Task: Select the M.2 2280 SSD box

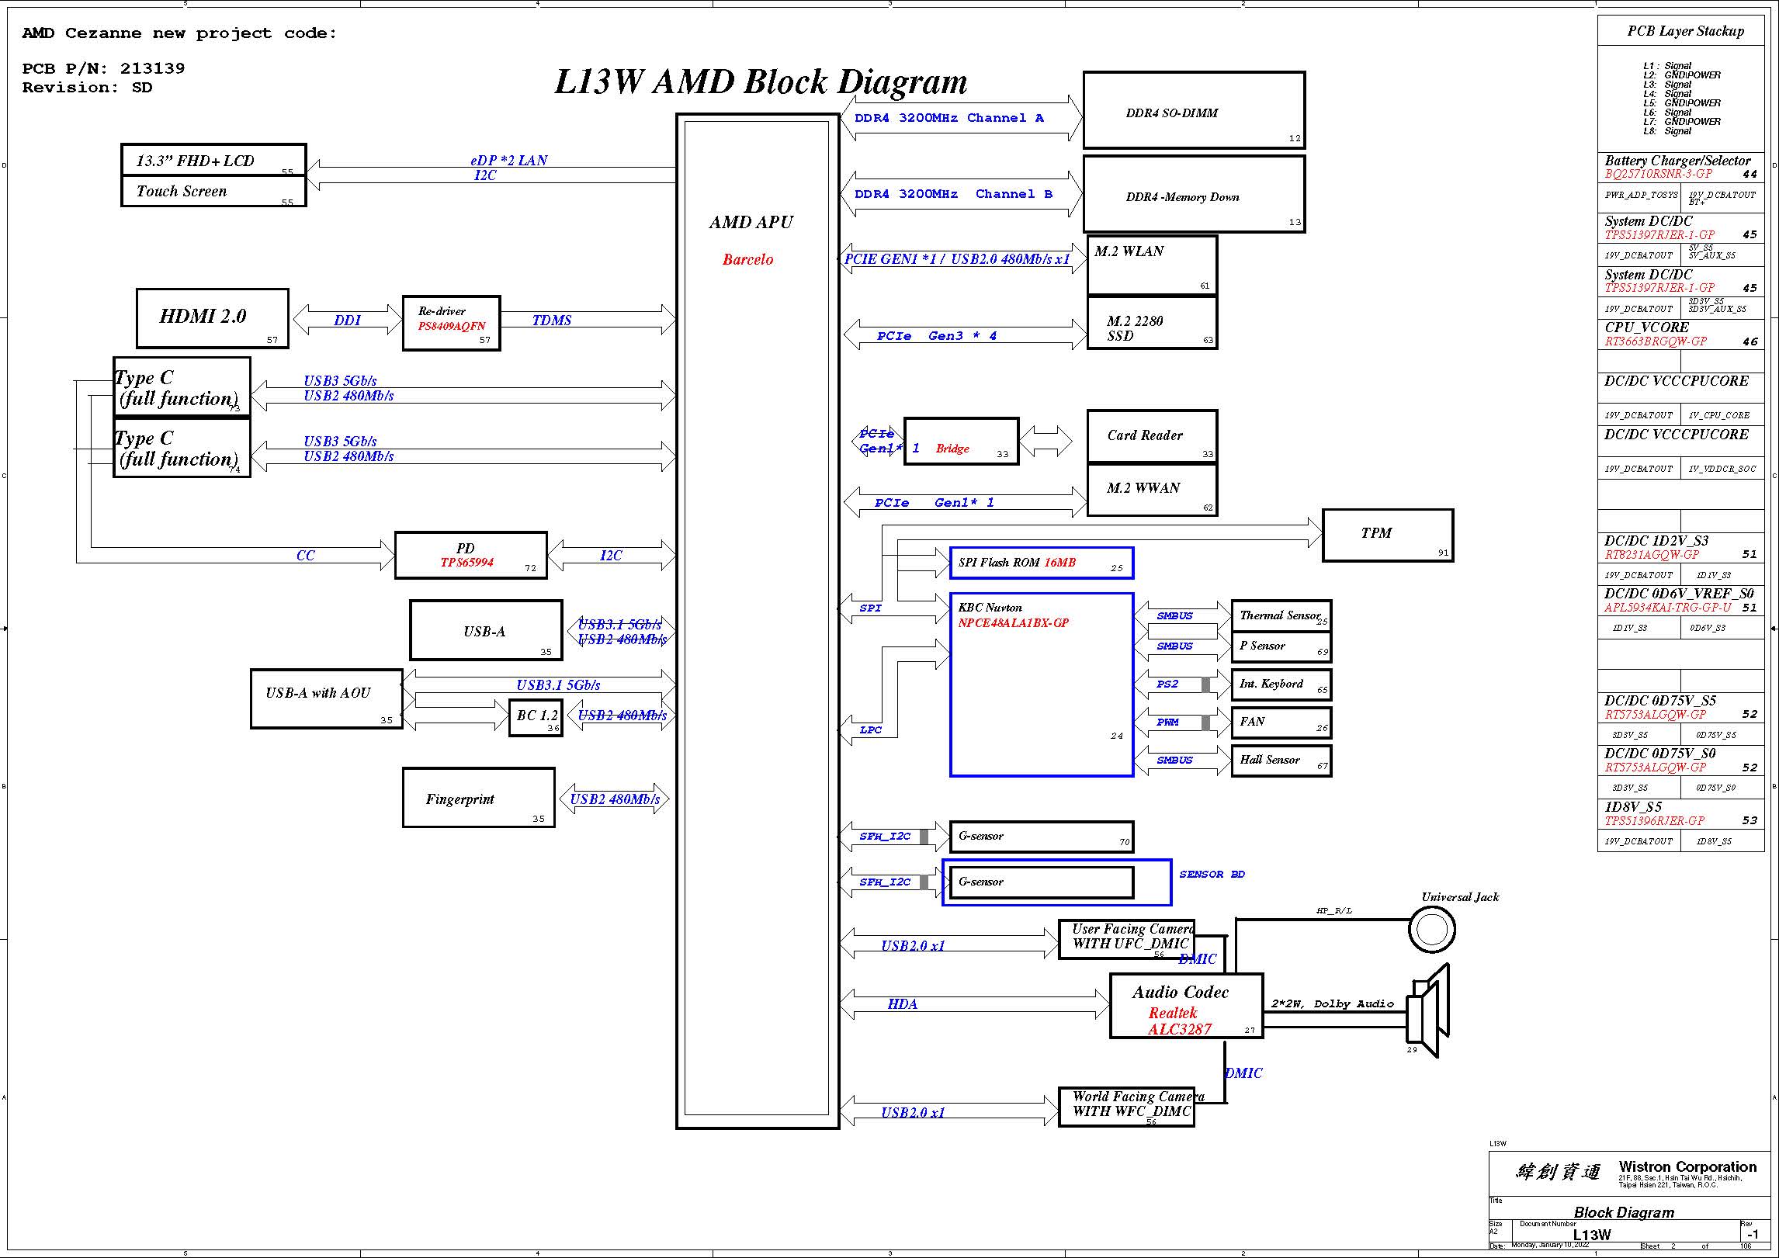Action: [x=1151, y=324]
